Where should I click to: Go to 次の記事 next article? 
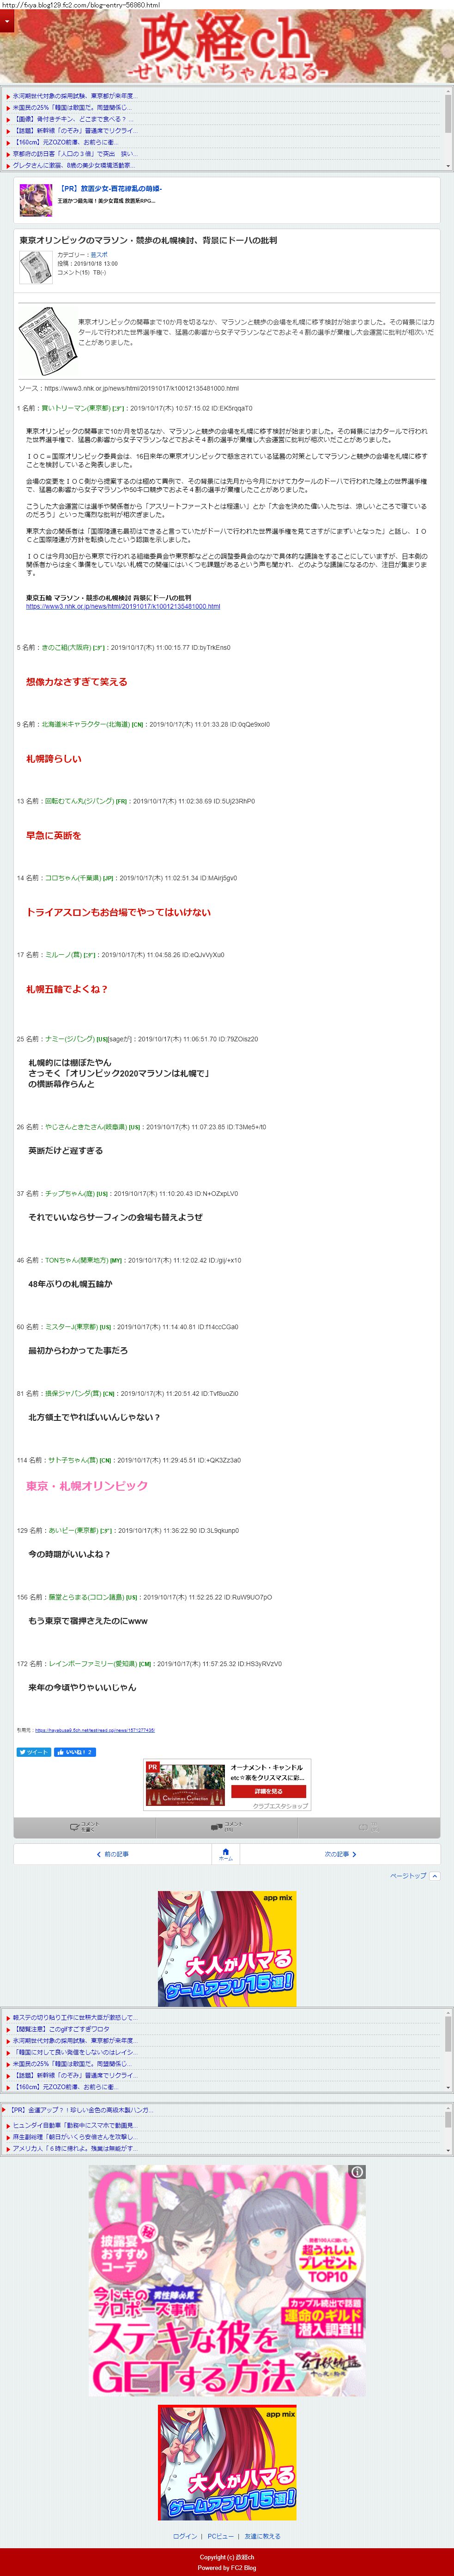339,1854
